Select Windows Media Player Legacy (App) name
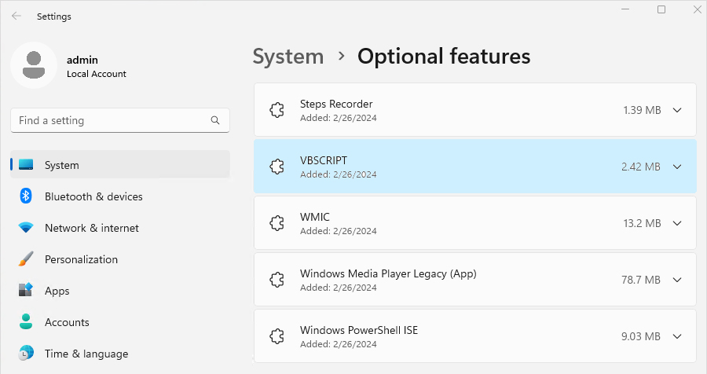 (x=388, y=273)
